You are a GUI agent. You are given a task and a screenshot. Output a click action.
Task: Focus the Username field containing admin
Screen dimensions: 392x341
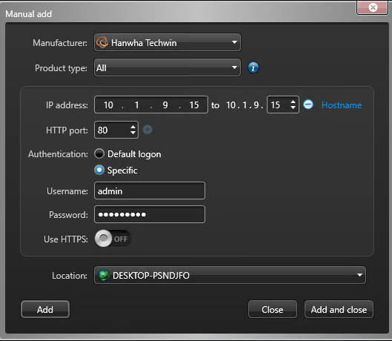(x=150, y=191)
